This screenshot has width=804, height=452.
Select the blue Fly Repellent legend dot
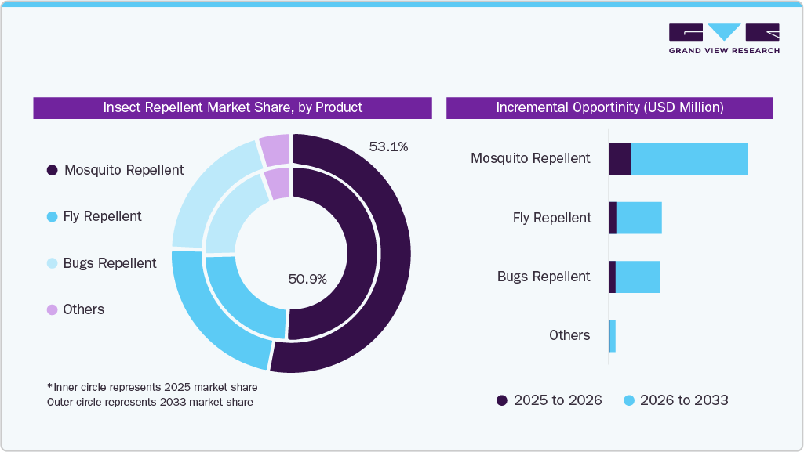click(50, 216)
